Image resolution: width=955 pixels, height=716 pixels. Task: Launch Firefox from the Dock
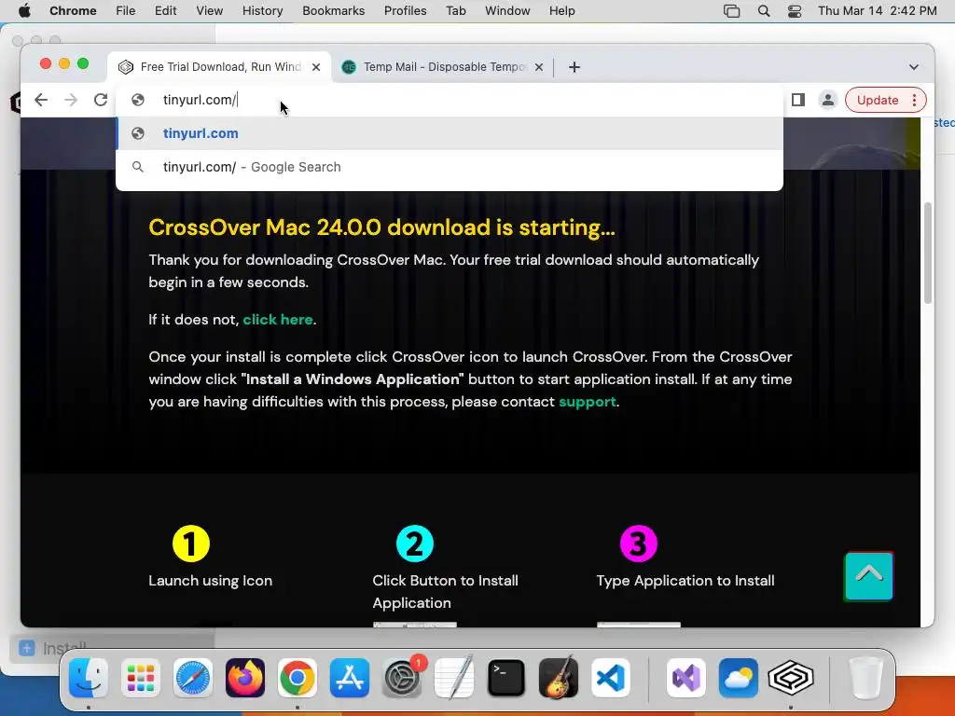coord(245,678)
